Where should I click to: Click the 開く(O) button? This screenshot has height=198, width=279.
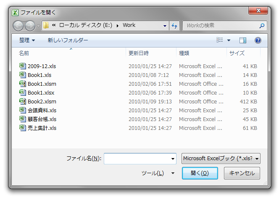click(x=200, y=173)
